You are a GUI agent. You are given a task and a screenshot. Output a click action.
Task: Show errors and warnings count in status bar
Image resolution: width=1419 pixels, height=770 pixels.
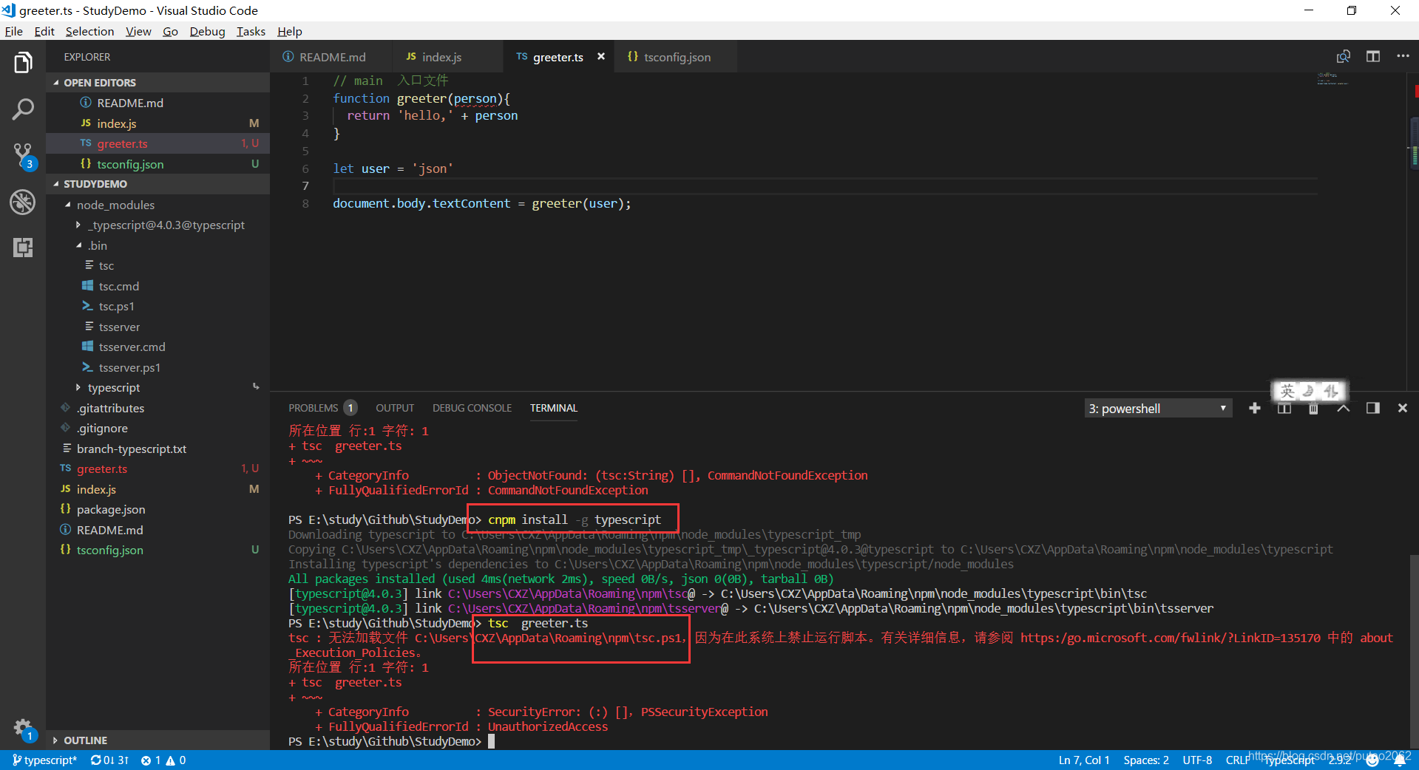pyautogui.click(x=163, y=760)
